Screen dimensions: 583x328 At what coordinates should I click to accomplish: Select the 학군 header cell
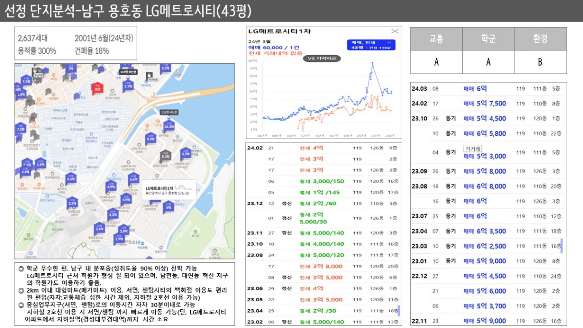489,39
